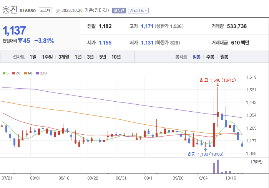Click the 고가 value 1,171

pos(147,26)
